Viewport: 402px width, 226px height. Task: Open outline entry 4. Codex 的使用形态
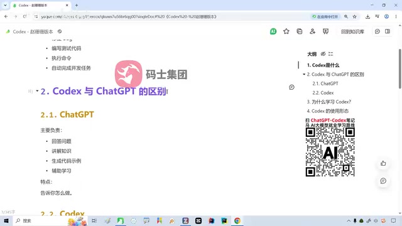click(328, 111)
